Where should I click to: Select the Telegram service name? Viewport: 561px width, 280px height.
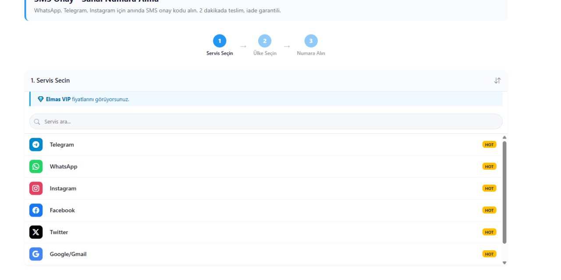(x=62, y=145)
